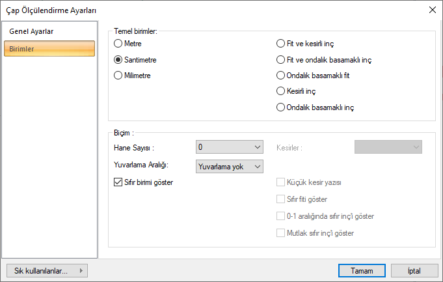Toggle the Küçük kesir yazısı checkbox
Screen dimensions: 443x282
click(281, 182)
